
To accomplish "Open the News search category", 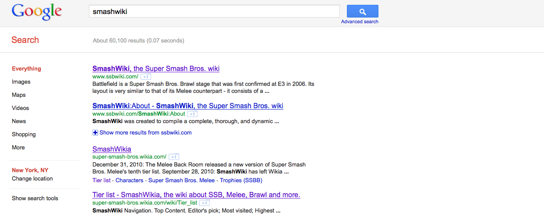I will point(19,121).
